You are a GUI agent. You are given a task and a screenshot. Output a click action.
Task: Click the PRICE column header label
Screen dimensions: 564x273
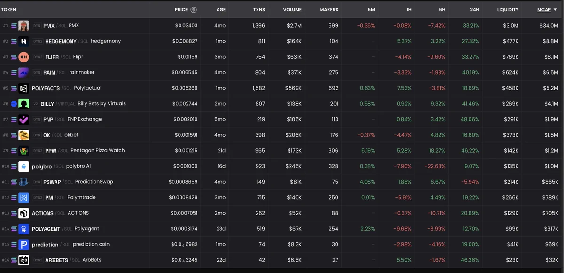pyautogui.click(x=181, y=10)
